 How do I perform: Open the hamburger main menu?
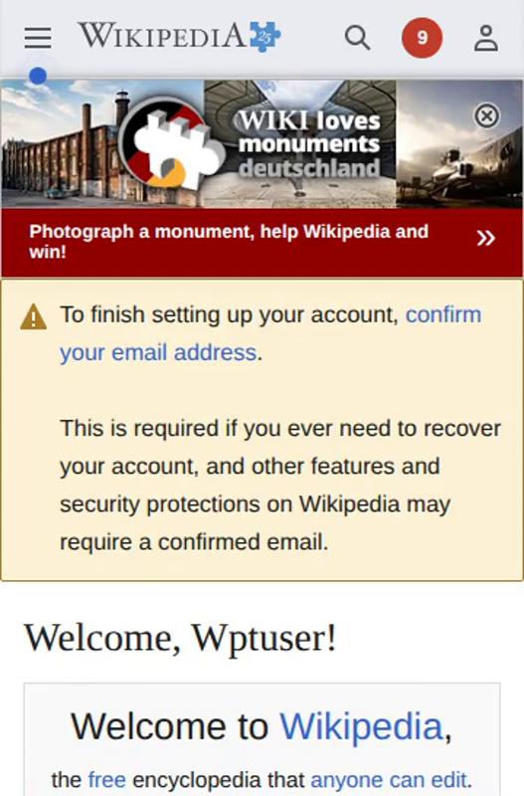pos(38,38)
